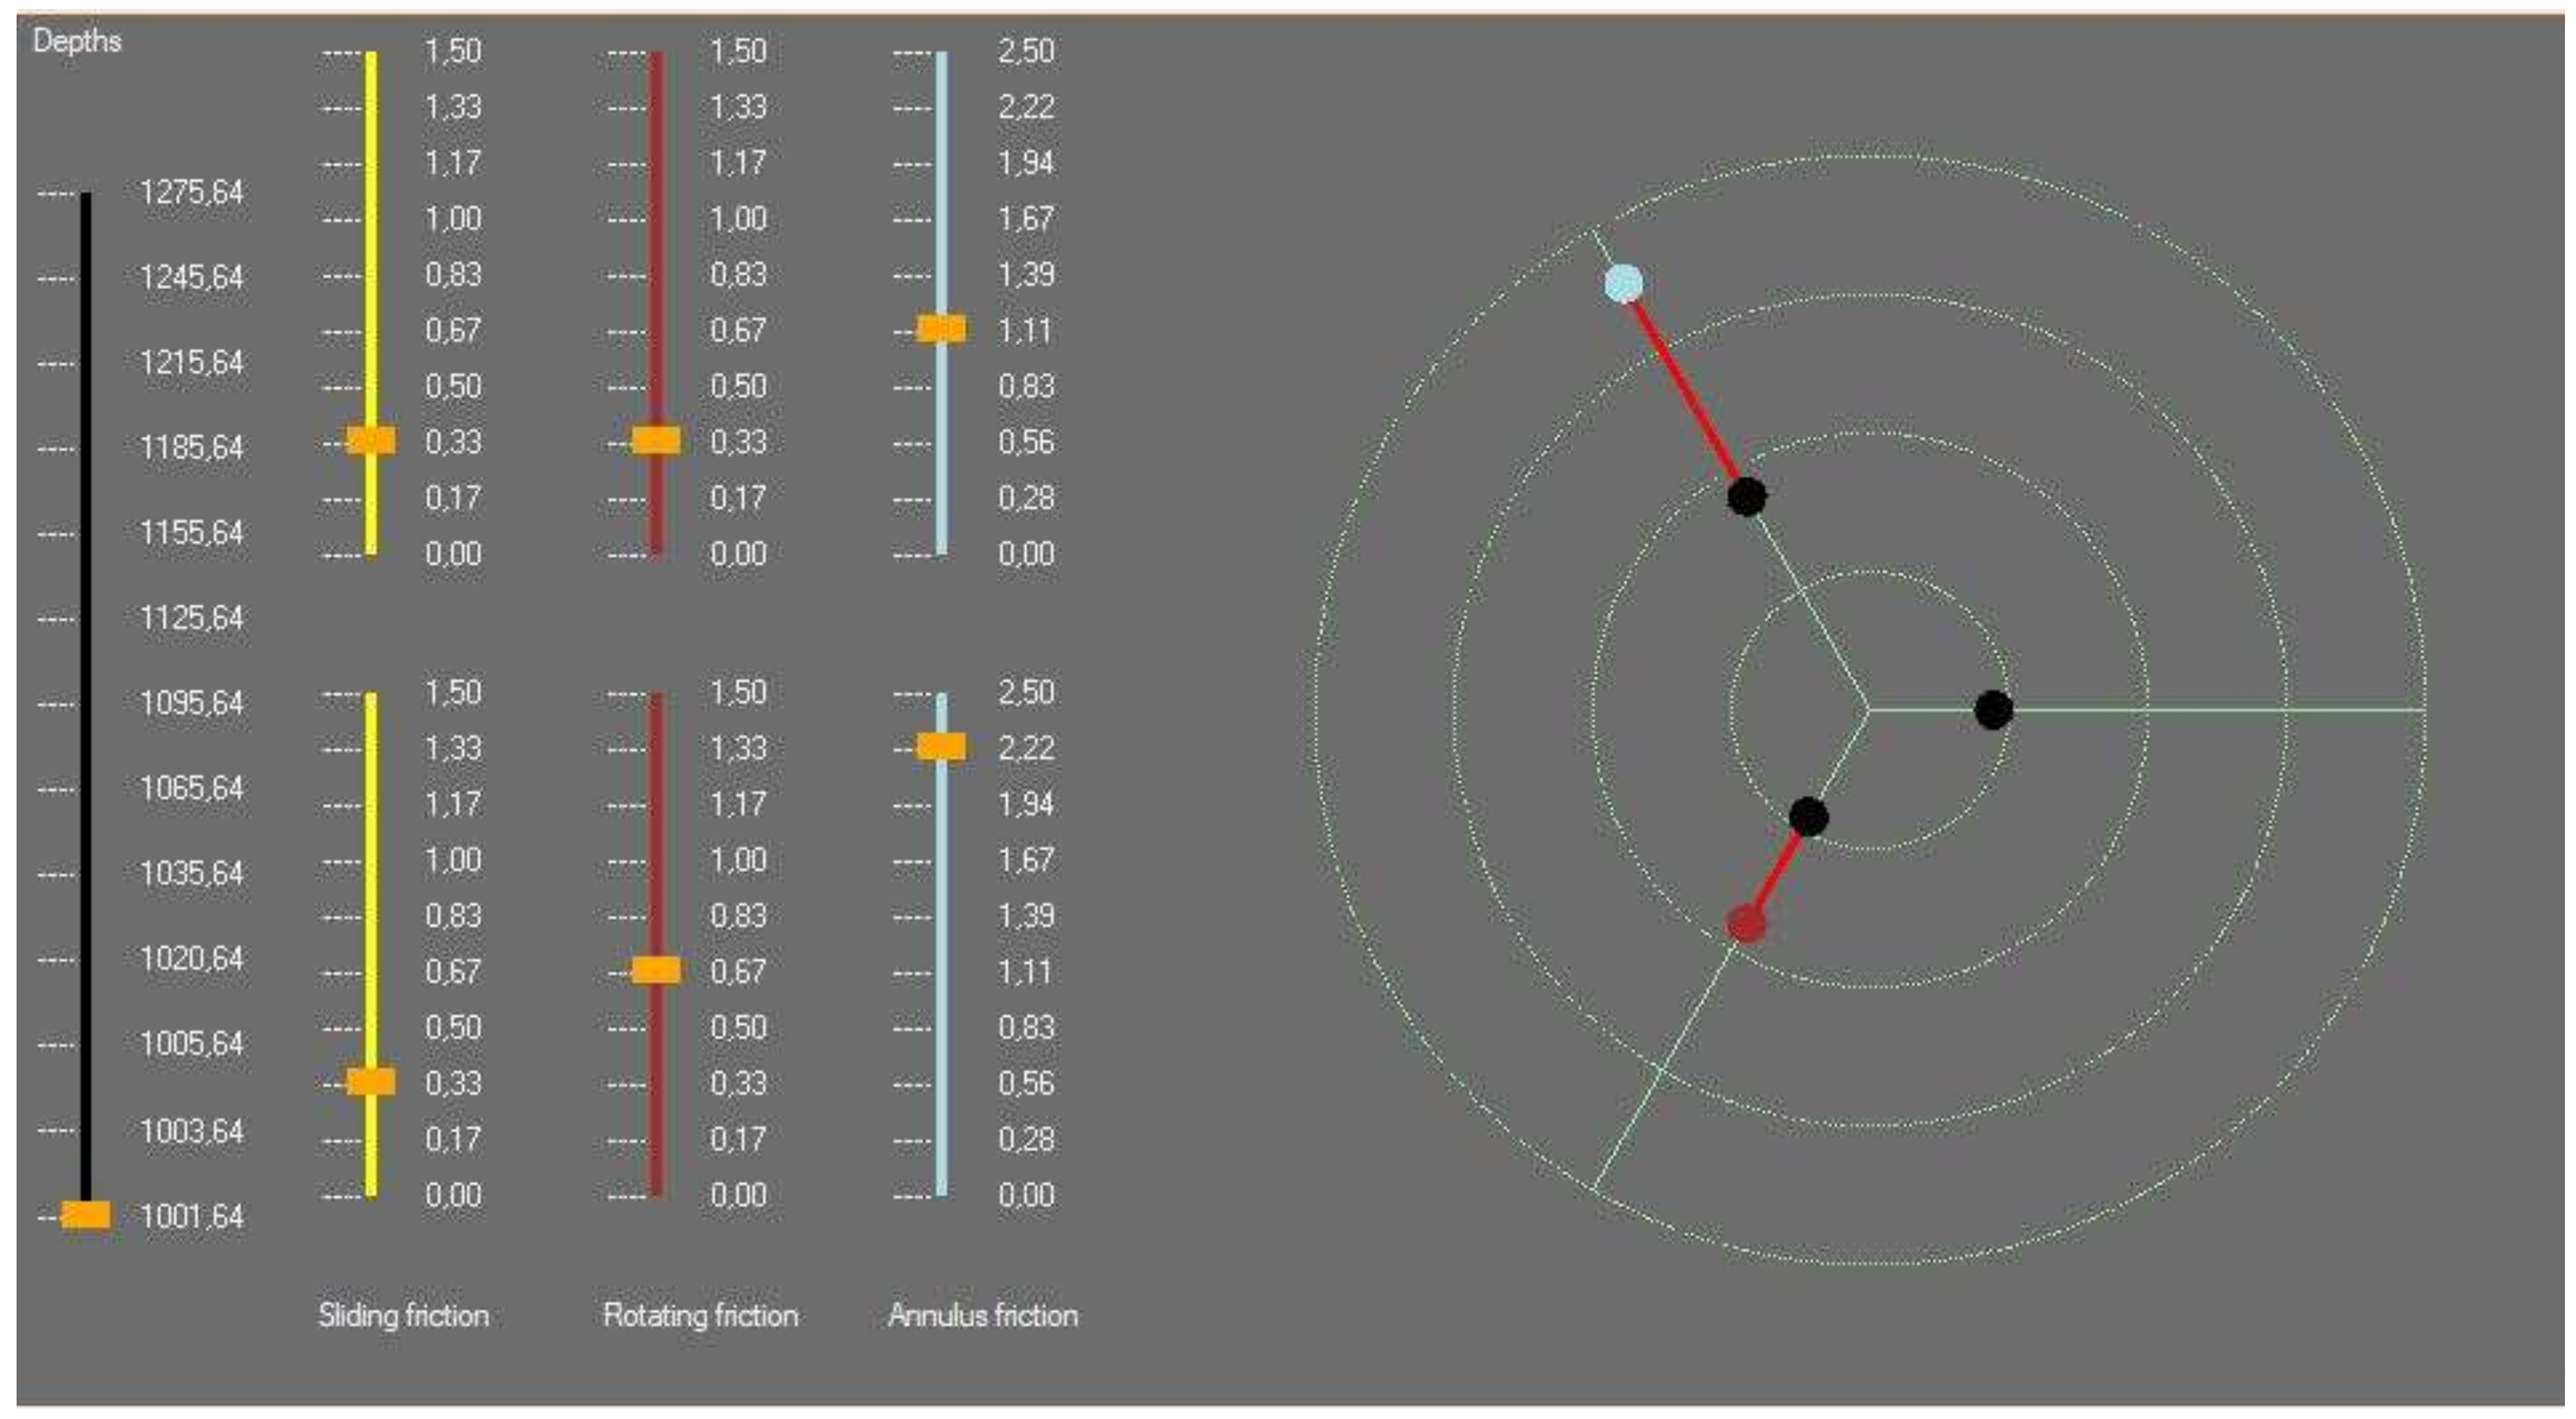Set lower sliding friction to 1,00 mark
This screenshot has height=1419, width=2576.
click(x=371, y=860)
